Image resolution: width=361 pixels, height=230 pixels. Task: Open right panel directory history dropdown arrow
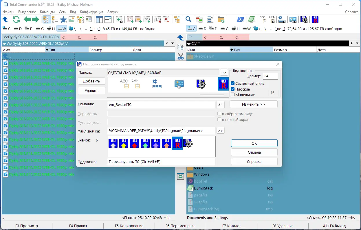point(357,43)
